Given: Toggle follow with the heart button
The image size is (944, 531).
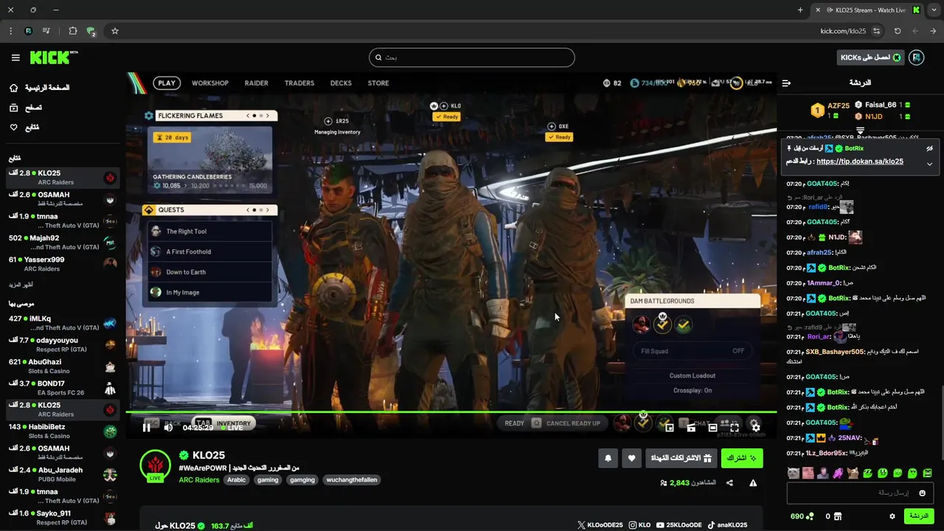Looking at the screenshot, I should tap(631, 458).
